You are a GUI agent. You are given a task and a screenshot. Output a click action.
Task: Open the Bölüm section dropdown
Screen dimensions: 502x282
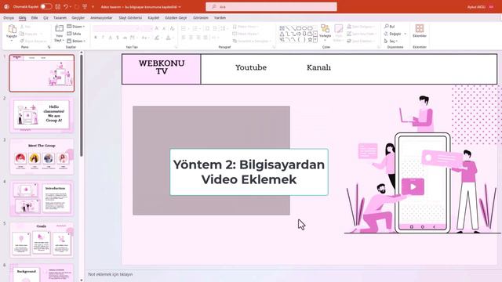click(x=76, y=41)
